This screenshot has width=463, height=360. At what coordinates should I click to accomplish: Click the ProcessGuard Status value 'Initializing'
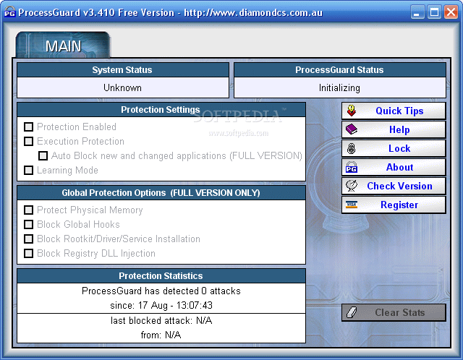tap(339, 87)
